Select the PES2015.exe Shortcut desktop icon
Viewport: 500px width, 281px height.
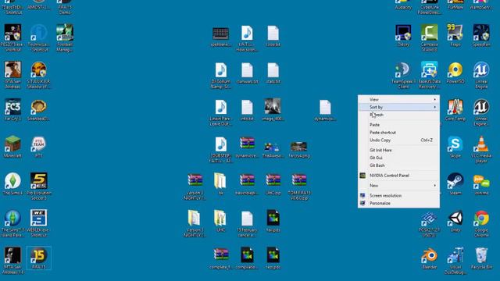pyautogui.click(x=12, y=37)
